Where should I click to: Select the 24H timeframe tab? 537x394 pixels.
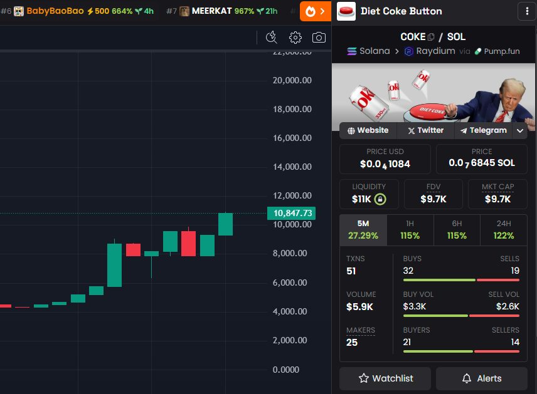pos(504,230)
